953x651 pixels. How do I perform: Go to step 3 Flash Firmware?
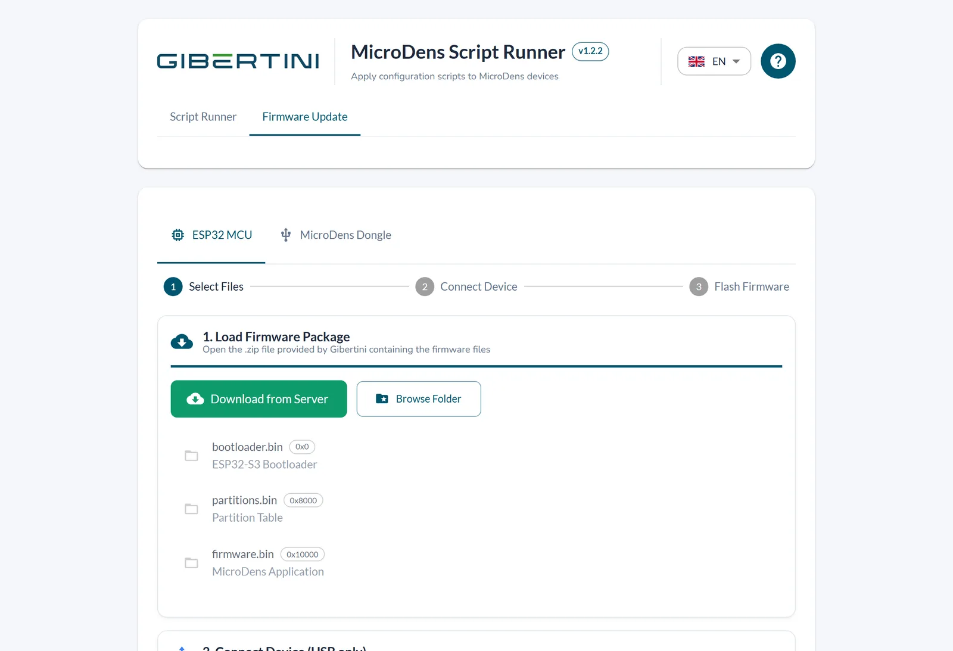click(739, 286)
